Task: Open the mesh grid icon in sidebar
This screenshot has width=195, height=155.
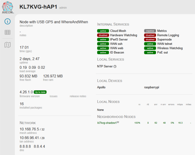Action: click(x=7, y=32)
